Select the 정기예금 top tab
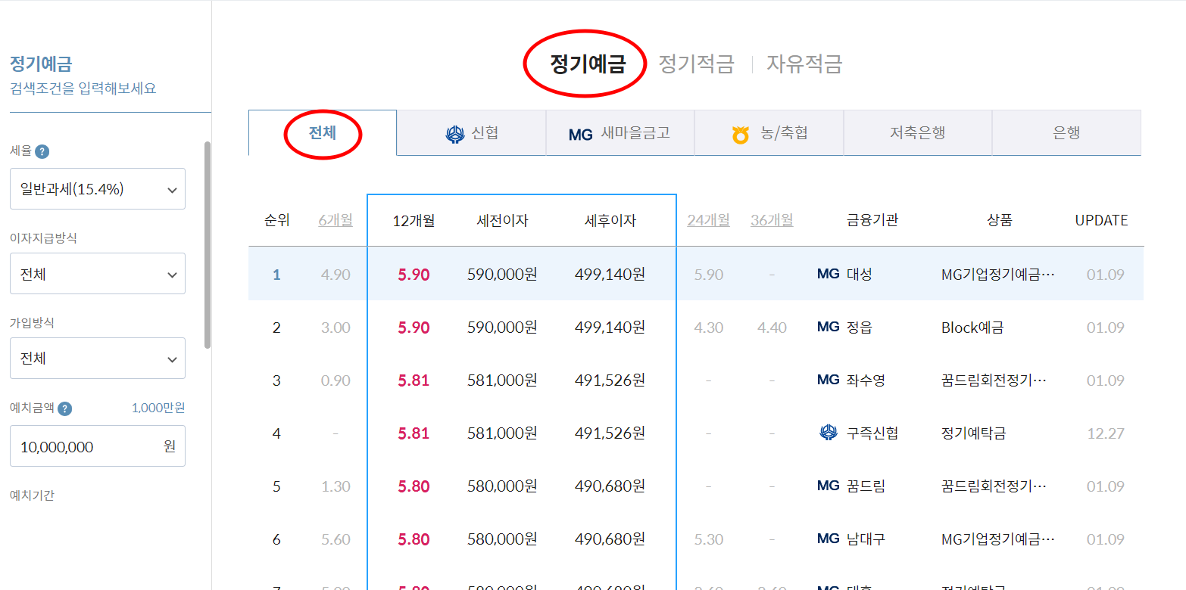This screenshot has height=590, width=1186. click(588, 64)
